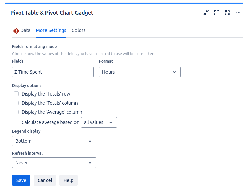Open the Hours format dropdown
This screenshot has width=243, height=190.
pos(140,72)
